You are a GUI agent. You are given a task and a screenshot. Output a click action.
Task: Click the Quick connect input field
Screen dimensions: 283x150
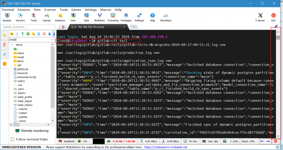(28, 27)
